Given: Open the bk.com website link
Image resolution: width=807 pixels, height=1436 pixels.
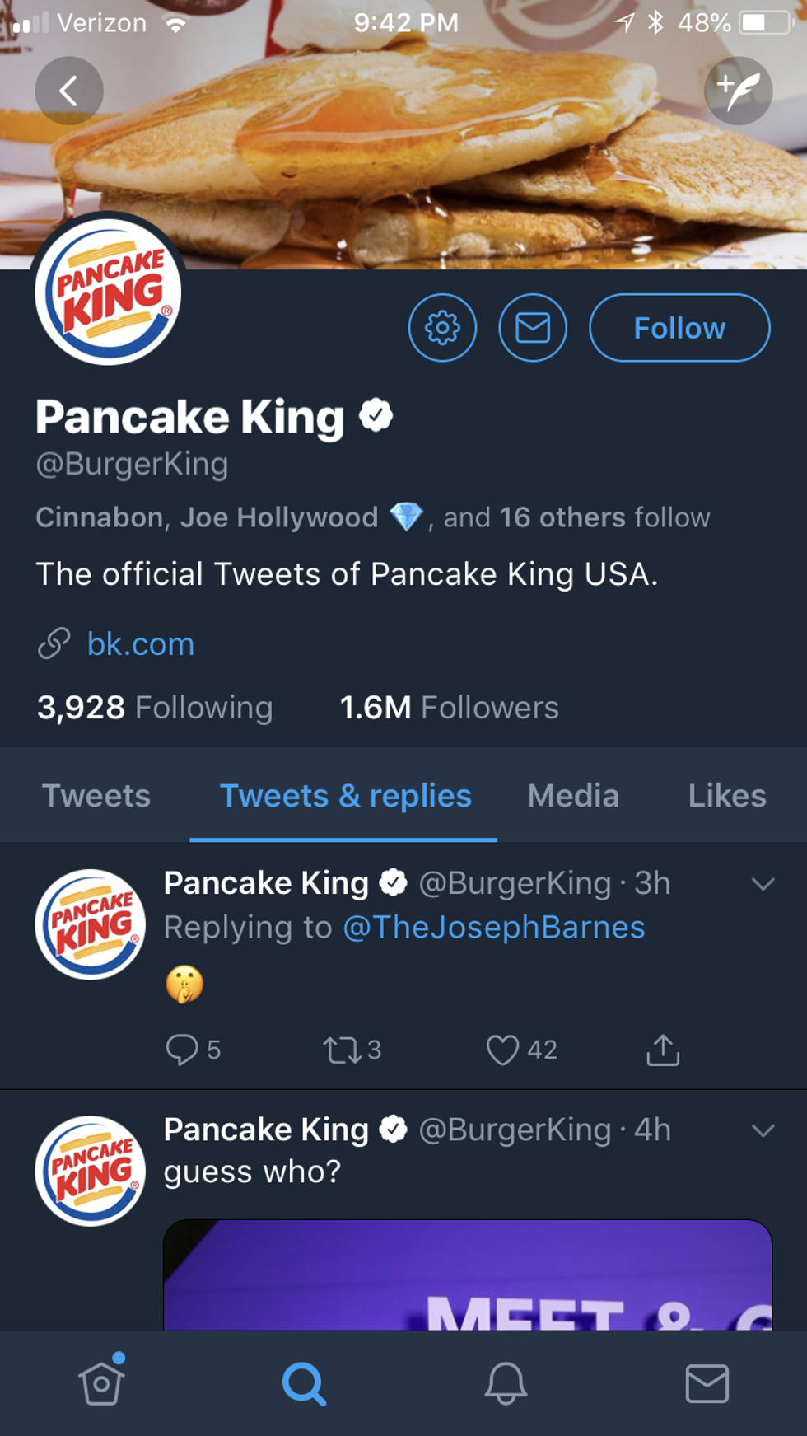Looking at the screenshot, I should pos(141,643).
